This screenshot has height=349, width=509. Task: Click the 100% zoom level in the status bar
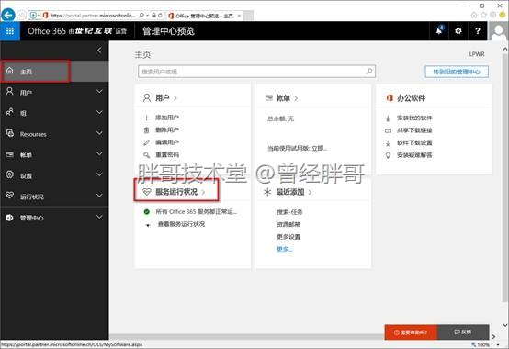coord(483,344)
